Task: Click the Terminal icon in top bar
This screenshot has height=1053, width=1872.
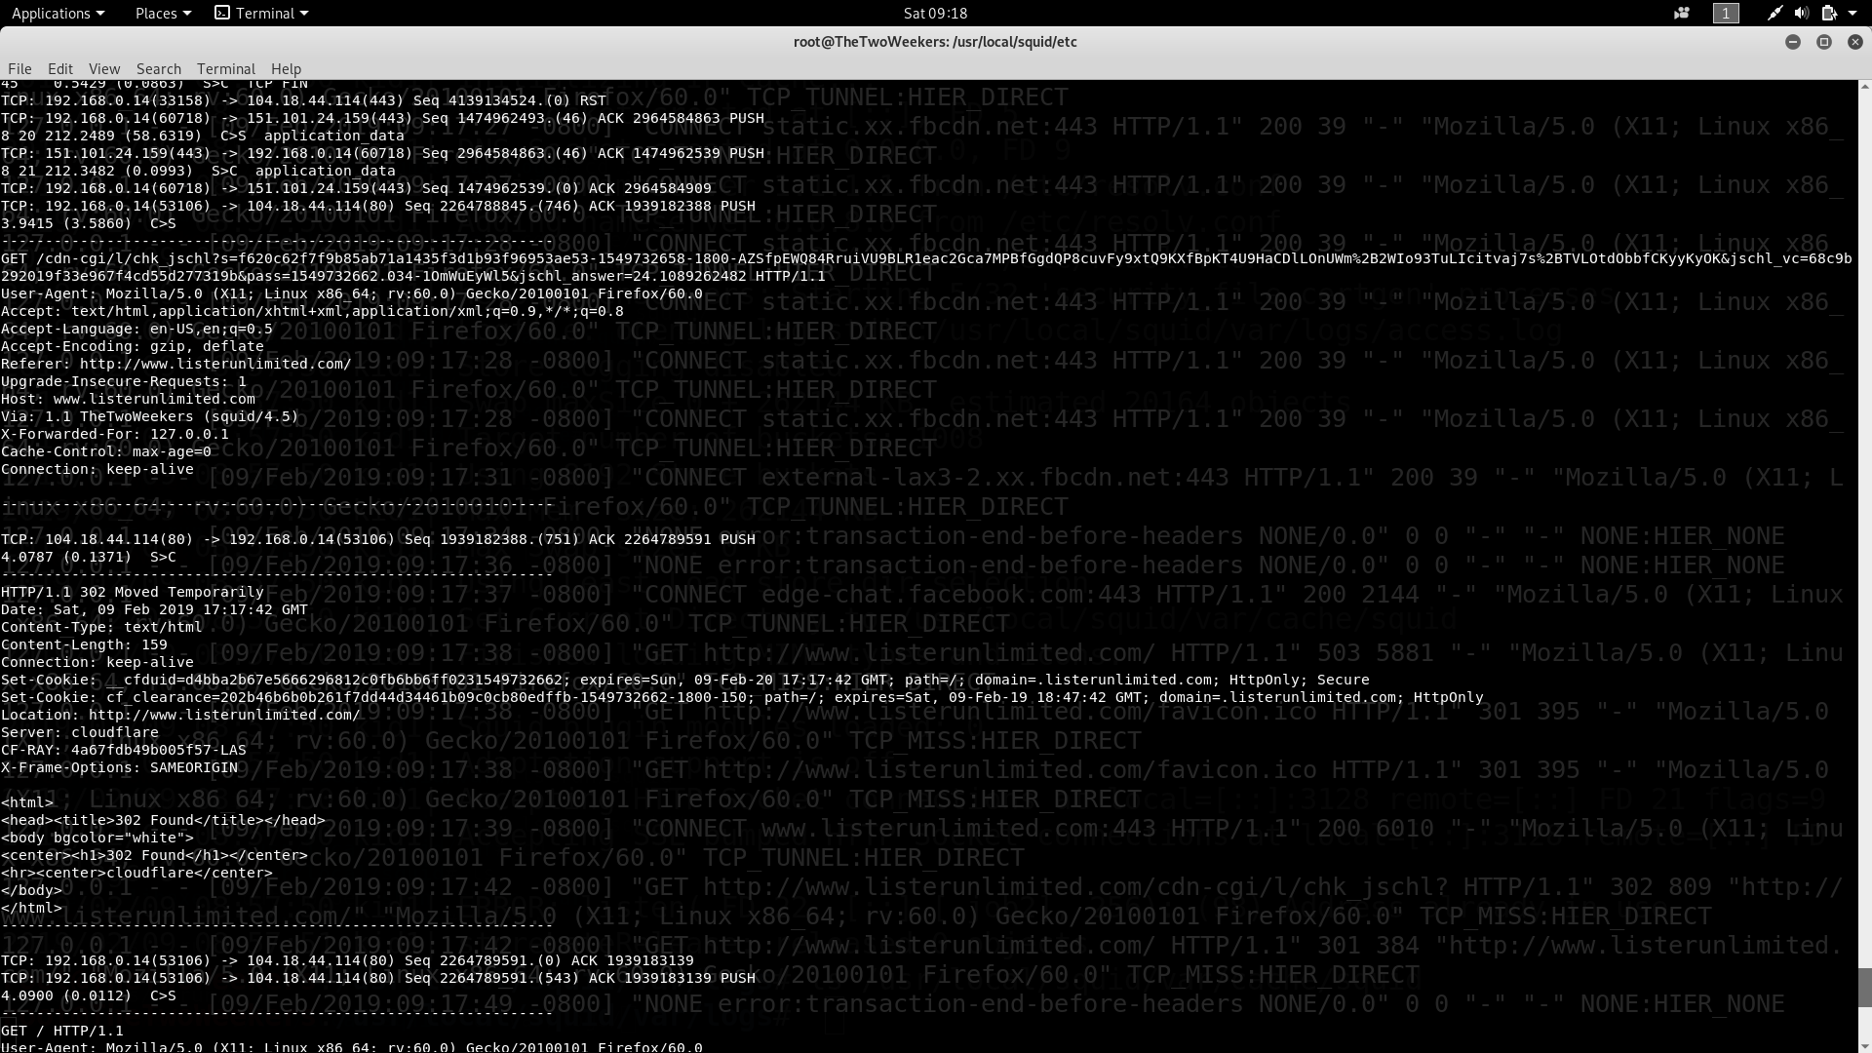Action: [x=222, y=13]
